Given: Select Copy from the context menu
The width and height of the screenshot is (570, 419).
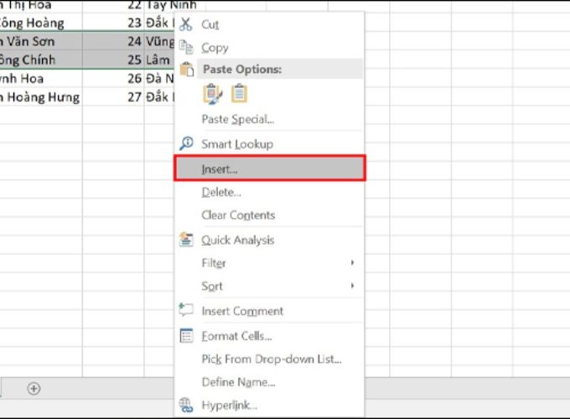Looking at the screenshot, I should click(x=269, y=48).
